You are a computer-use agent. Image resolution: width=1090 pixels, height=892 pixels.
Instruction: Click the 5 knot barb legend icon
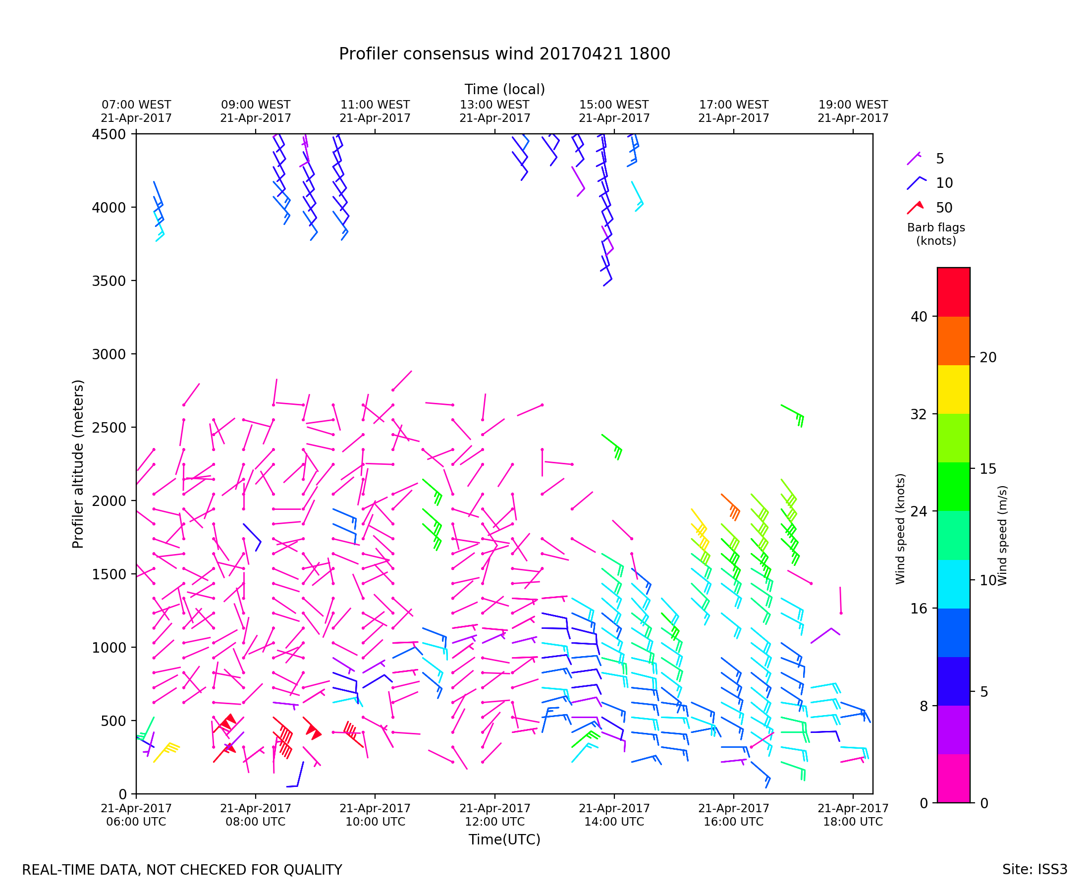point(914,159)
